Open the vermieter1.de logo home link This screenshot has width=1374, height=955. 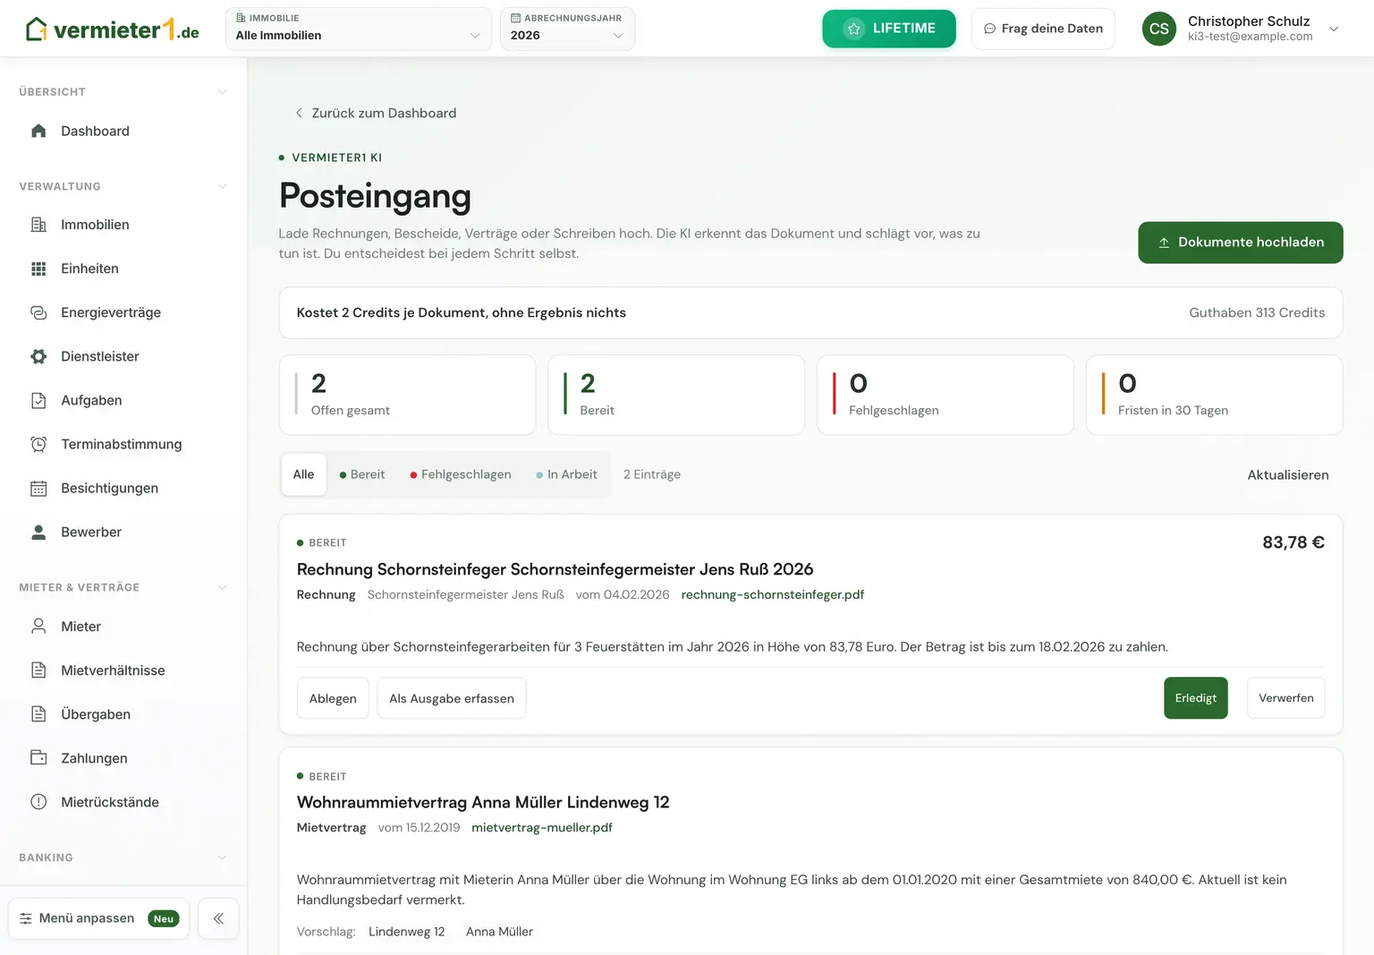[x=112, y=30]
